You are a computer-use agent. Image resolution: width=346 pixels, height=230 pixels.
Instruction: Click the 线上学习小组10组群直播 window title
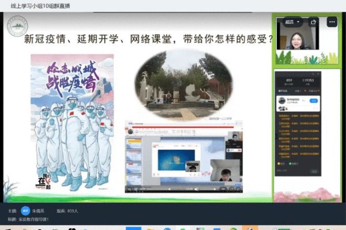40,6
